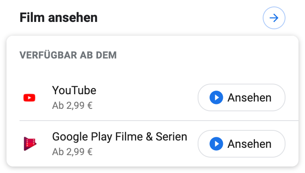The width and height of the screenshot is (305, 173).
Task: Open the Google Play Filme & Serien title
Action: (120, 136)
